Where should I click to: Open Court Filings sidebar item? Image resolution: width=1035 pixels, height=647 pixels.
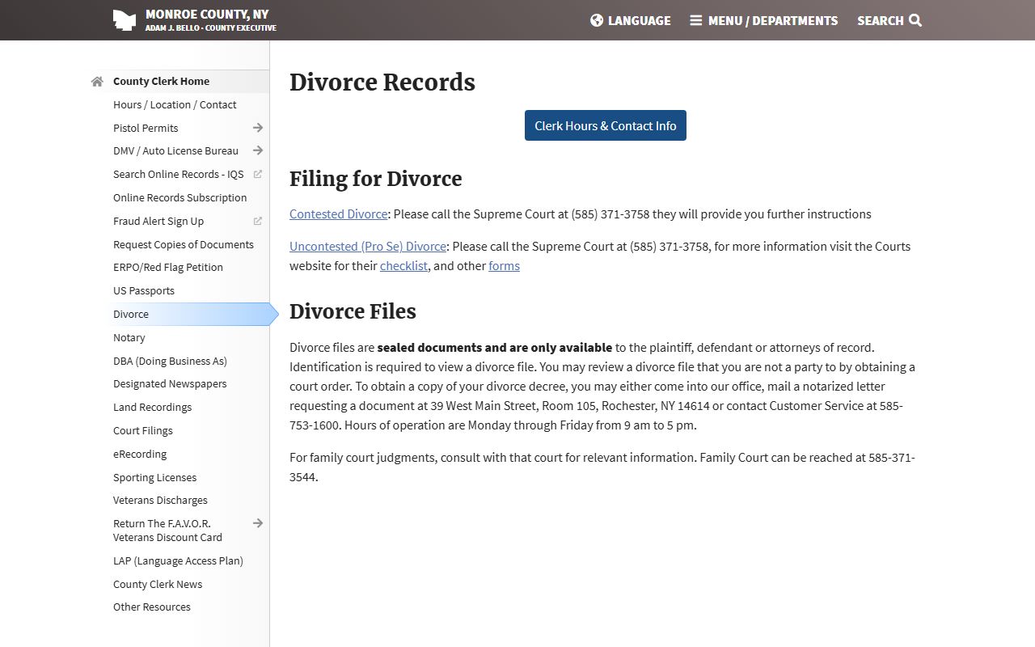point(143,430)
